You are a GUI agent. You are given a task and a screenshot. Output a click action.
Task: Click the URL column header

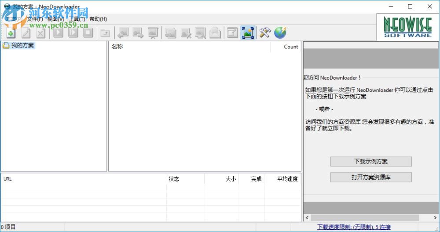84,179
